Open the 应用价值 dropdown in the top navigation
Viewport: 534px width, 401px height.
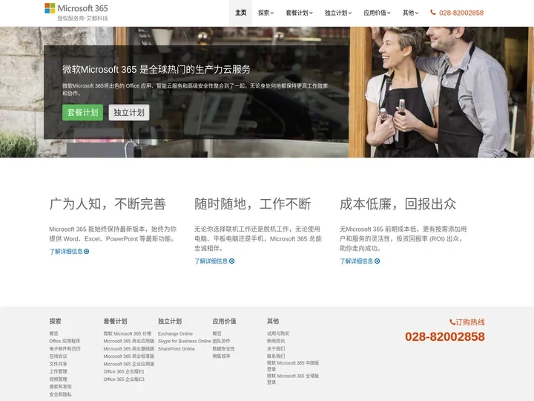[377, 13]
